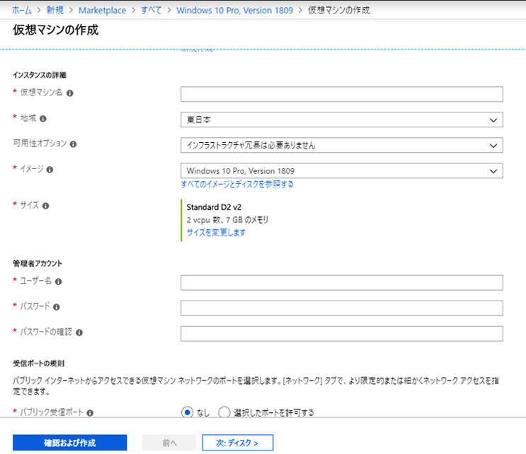Click the 前へ button
The image size is (526, 454).
(x=169, y=443)
